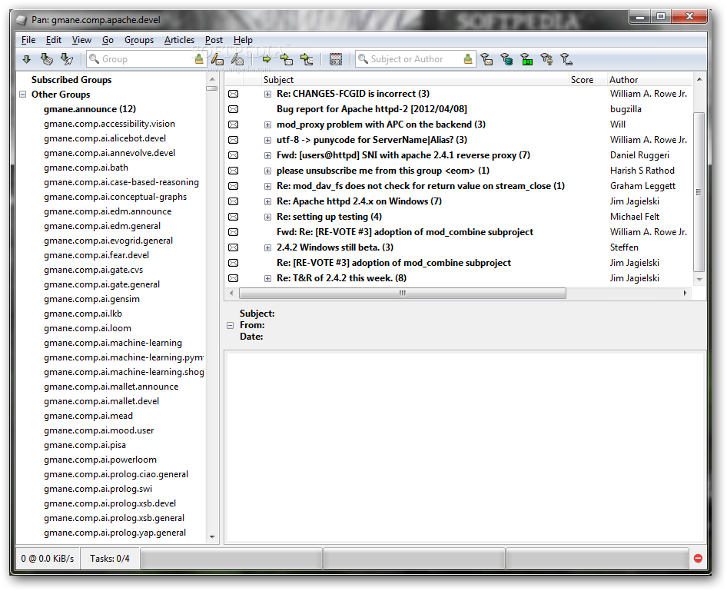Open the Post menu

click(214, 40)
